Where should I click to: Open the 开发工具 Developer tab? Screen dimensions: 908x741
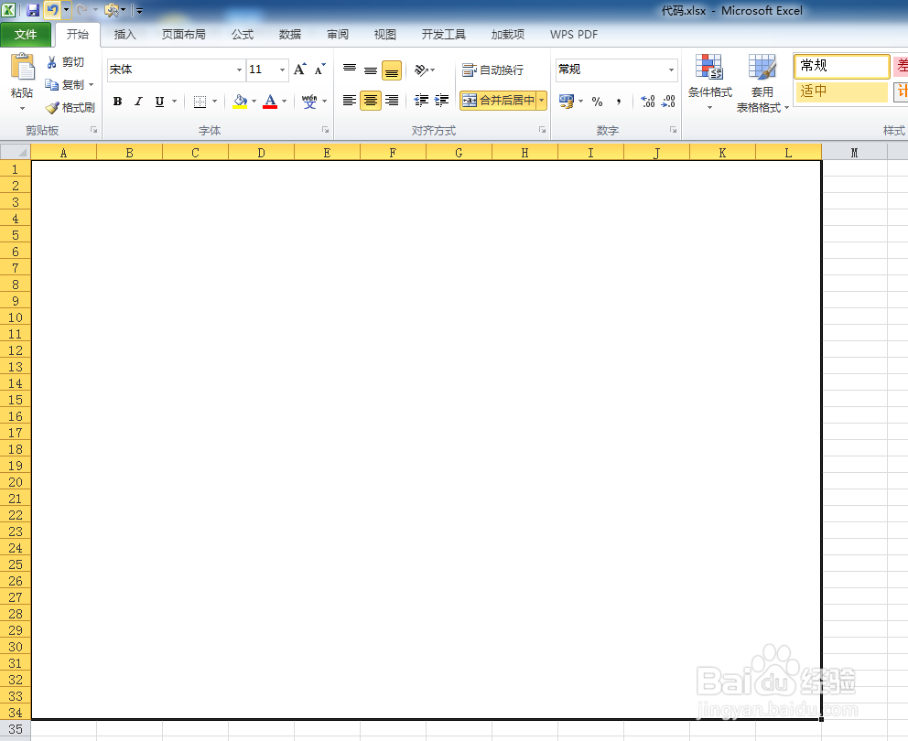443,35
